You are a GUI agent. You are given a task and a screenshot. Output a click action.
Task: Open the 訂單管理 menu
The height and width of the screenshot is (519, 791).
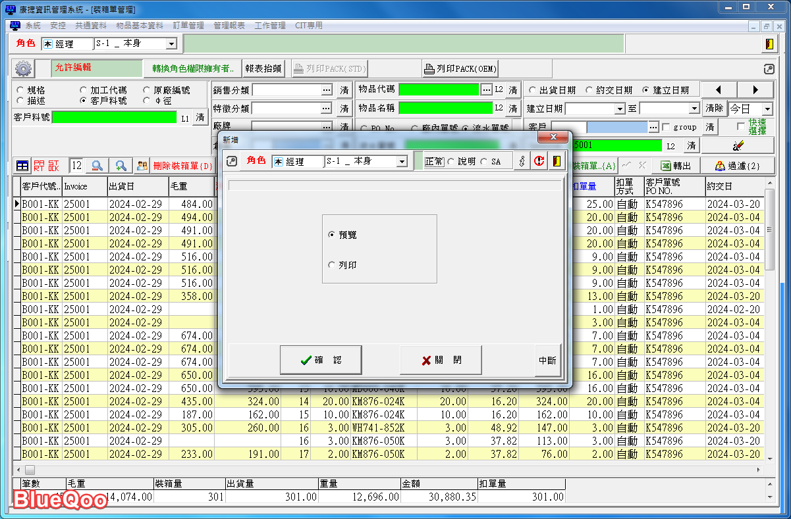tap(188, 26)
